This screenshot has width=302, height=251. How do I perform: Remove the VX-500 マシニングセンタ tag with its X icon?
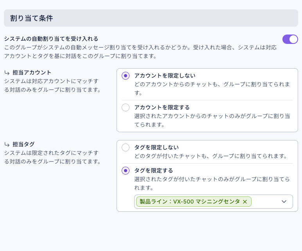pyautogui.click(x=245, y=202)
